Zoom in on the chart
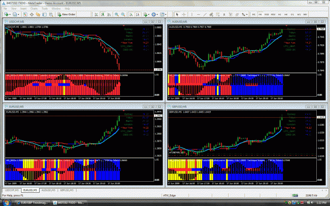The image size is (330, 206). (x=116, y=14)
